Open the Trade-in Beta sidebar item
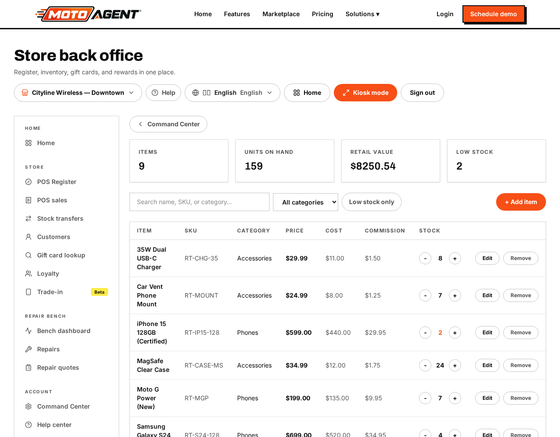 point(66,292)
